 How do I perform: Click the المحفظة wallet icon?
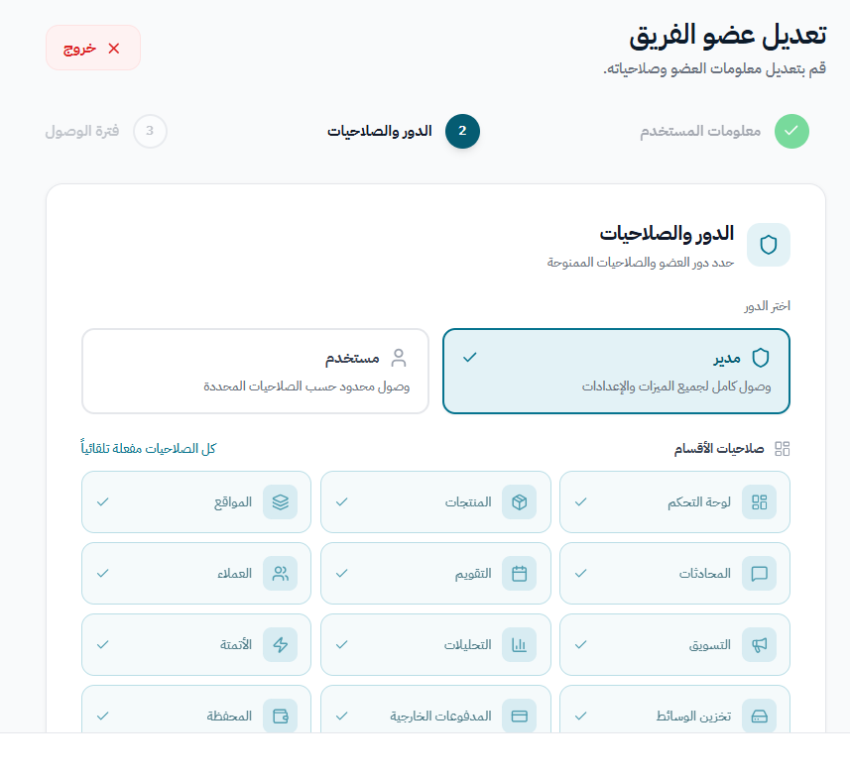tap(281, 717)
